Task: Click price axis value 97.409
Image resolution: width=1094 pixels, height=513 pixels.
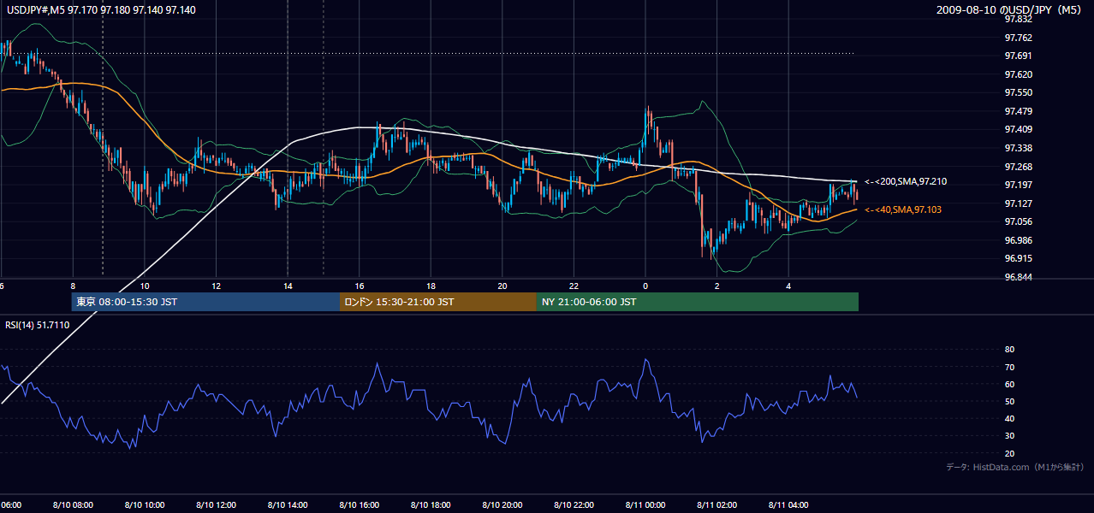Action: (x=1019, y=129)
